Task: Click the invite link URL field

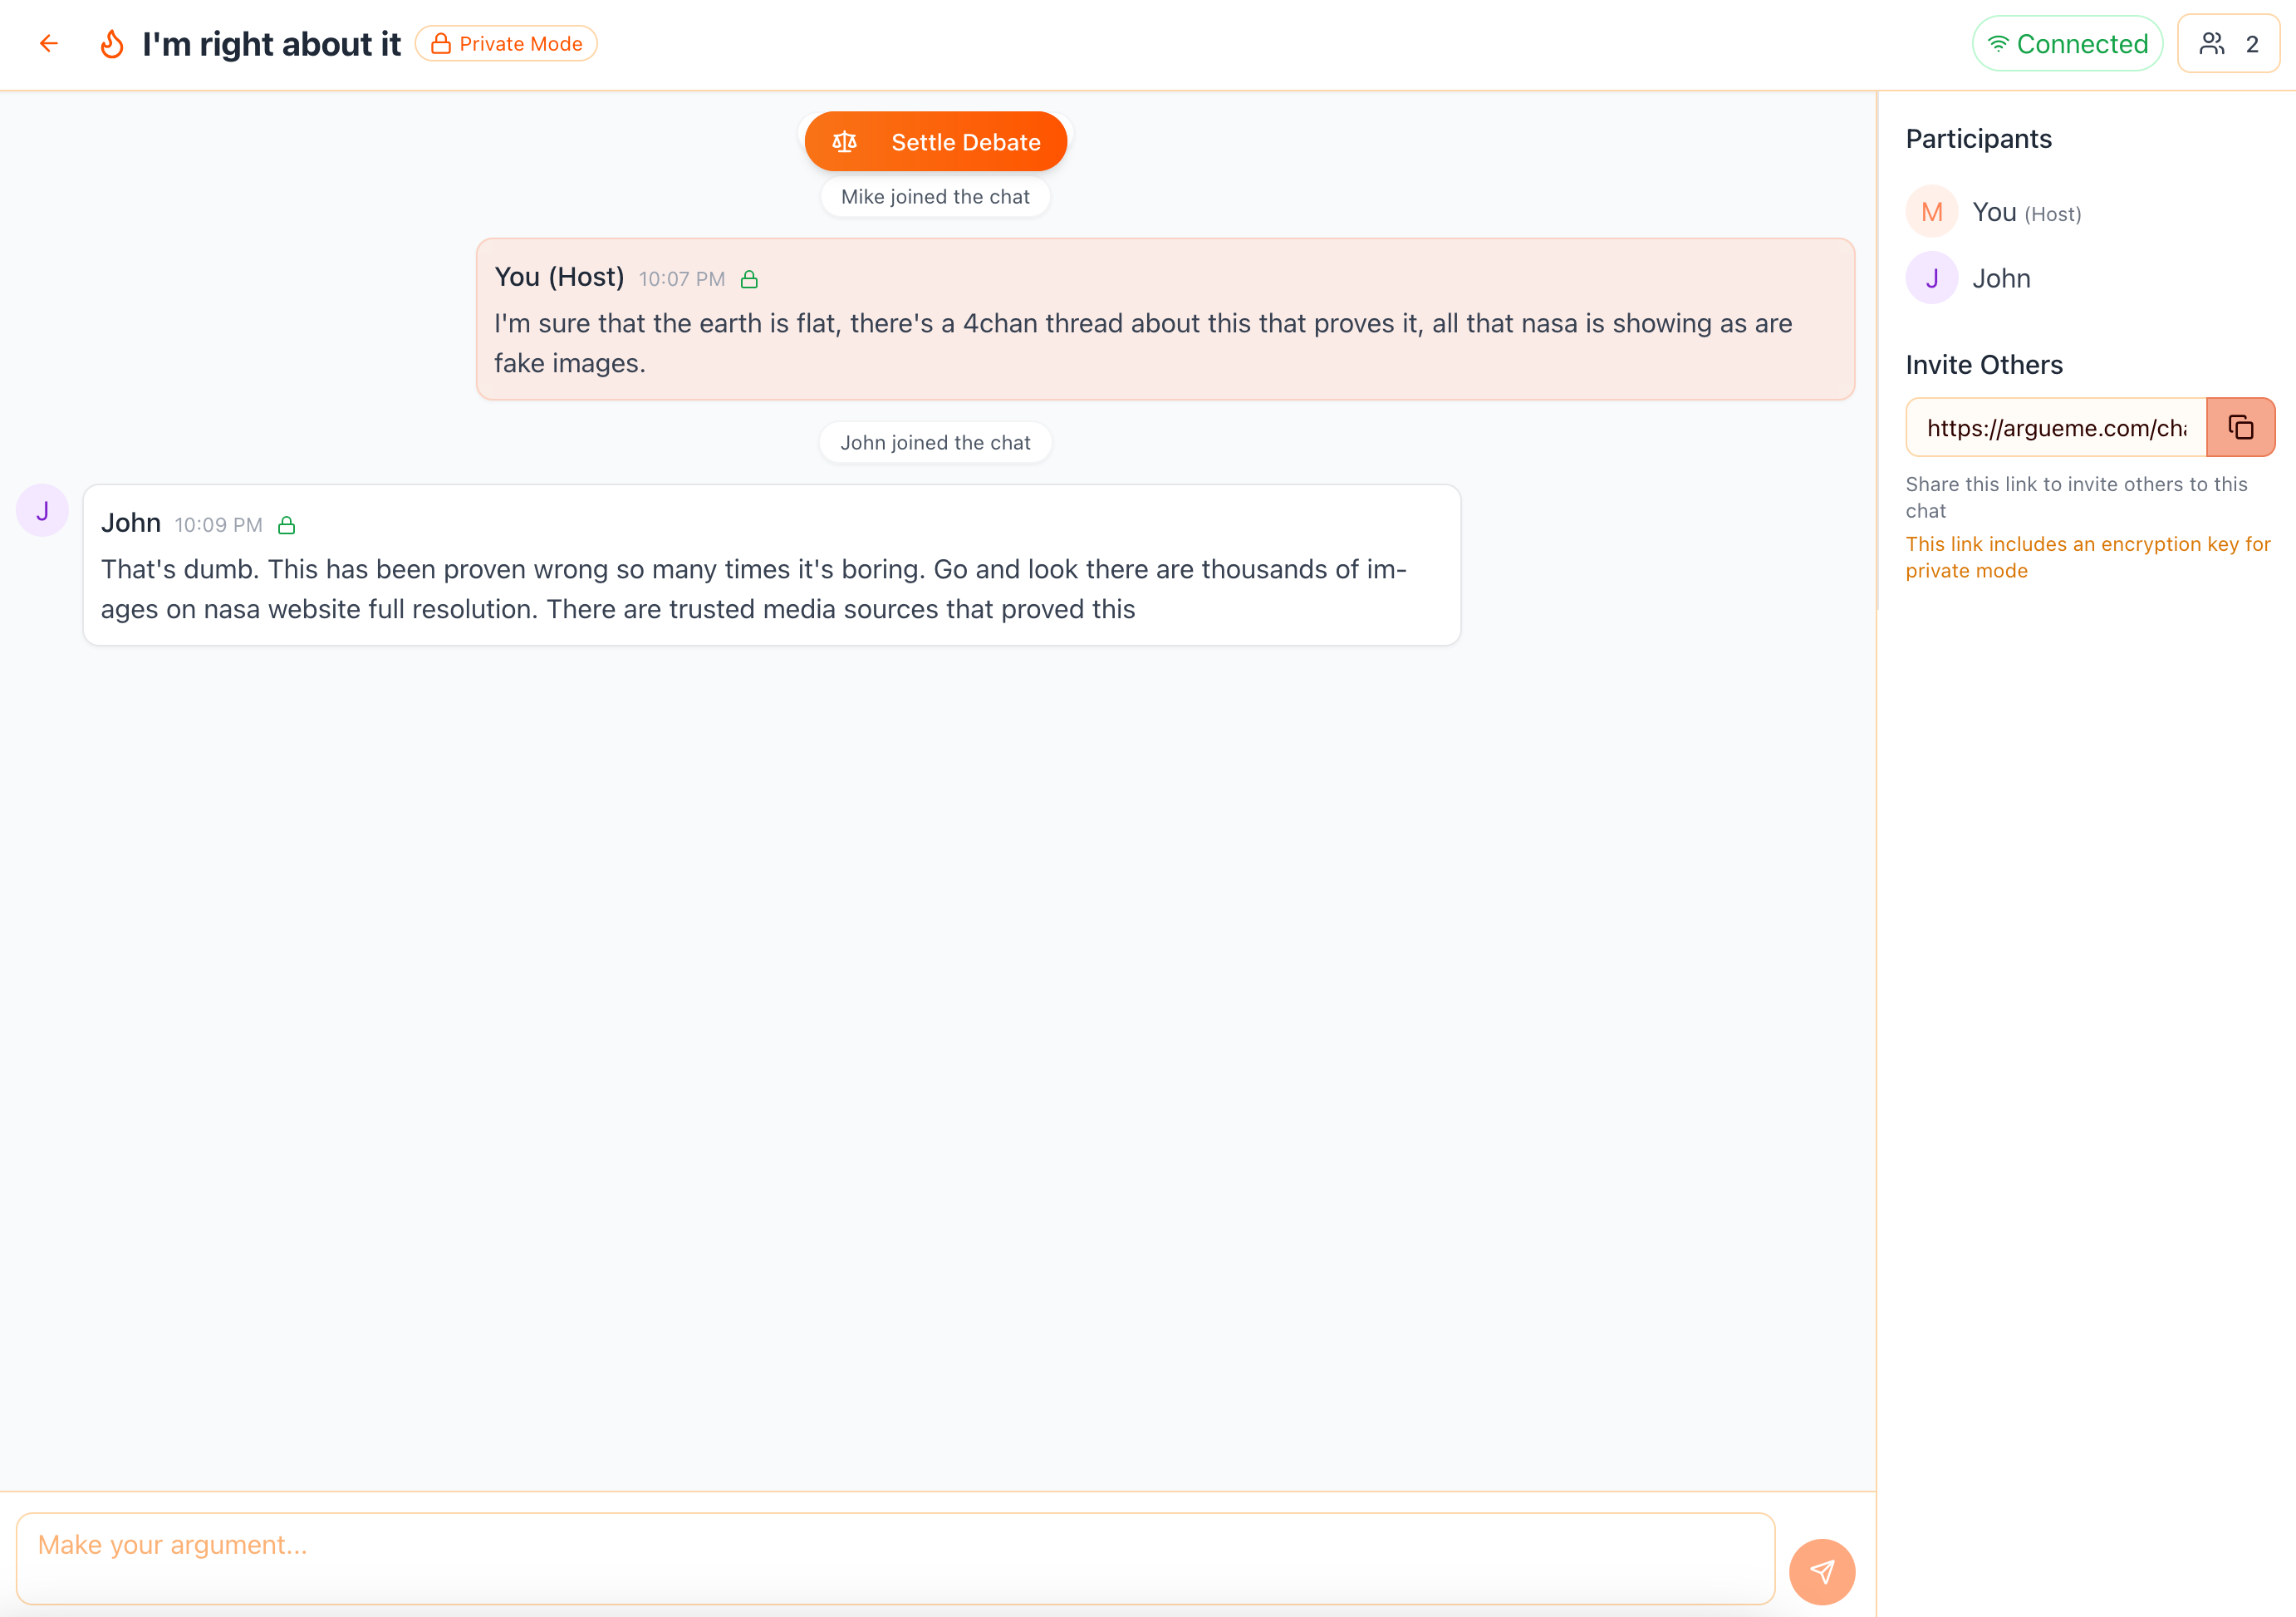Action: (x=2055, y=427)
